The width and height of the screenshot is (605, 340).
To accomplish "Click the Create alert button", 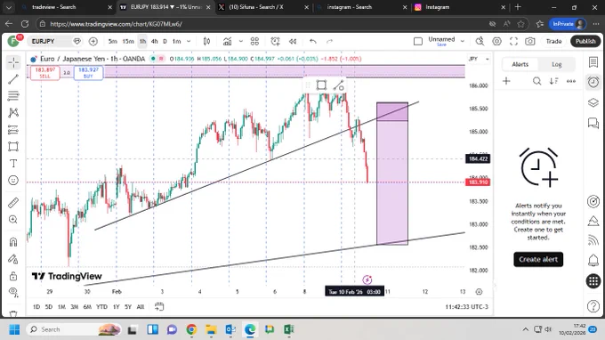I will coord(538,259).
